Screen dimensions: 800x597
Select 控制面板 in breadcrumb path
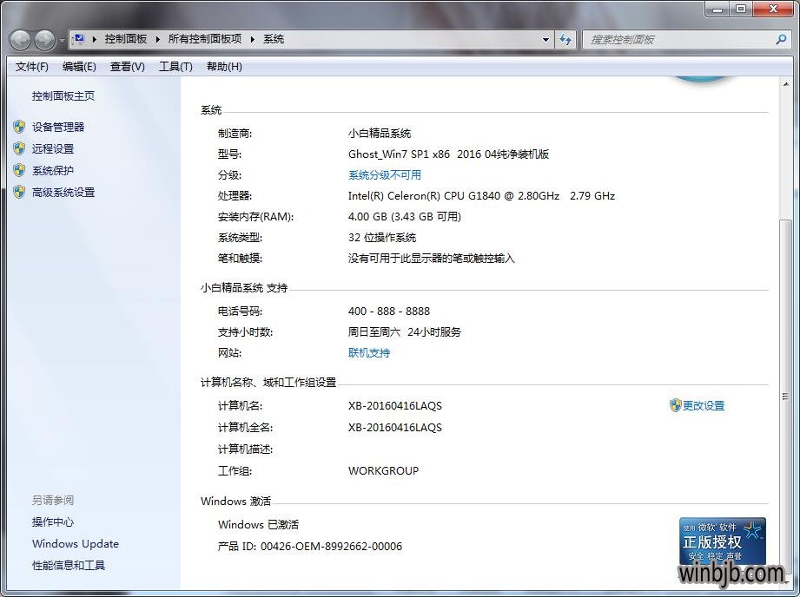125,39
